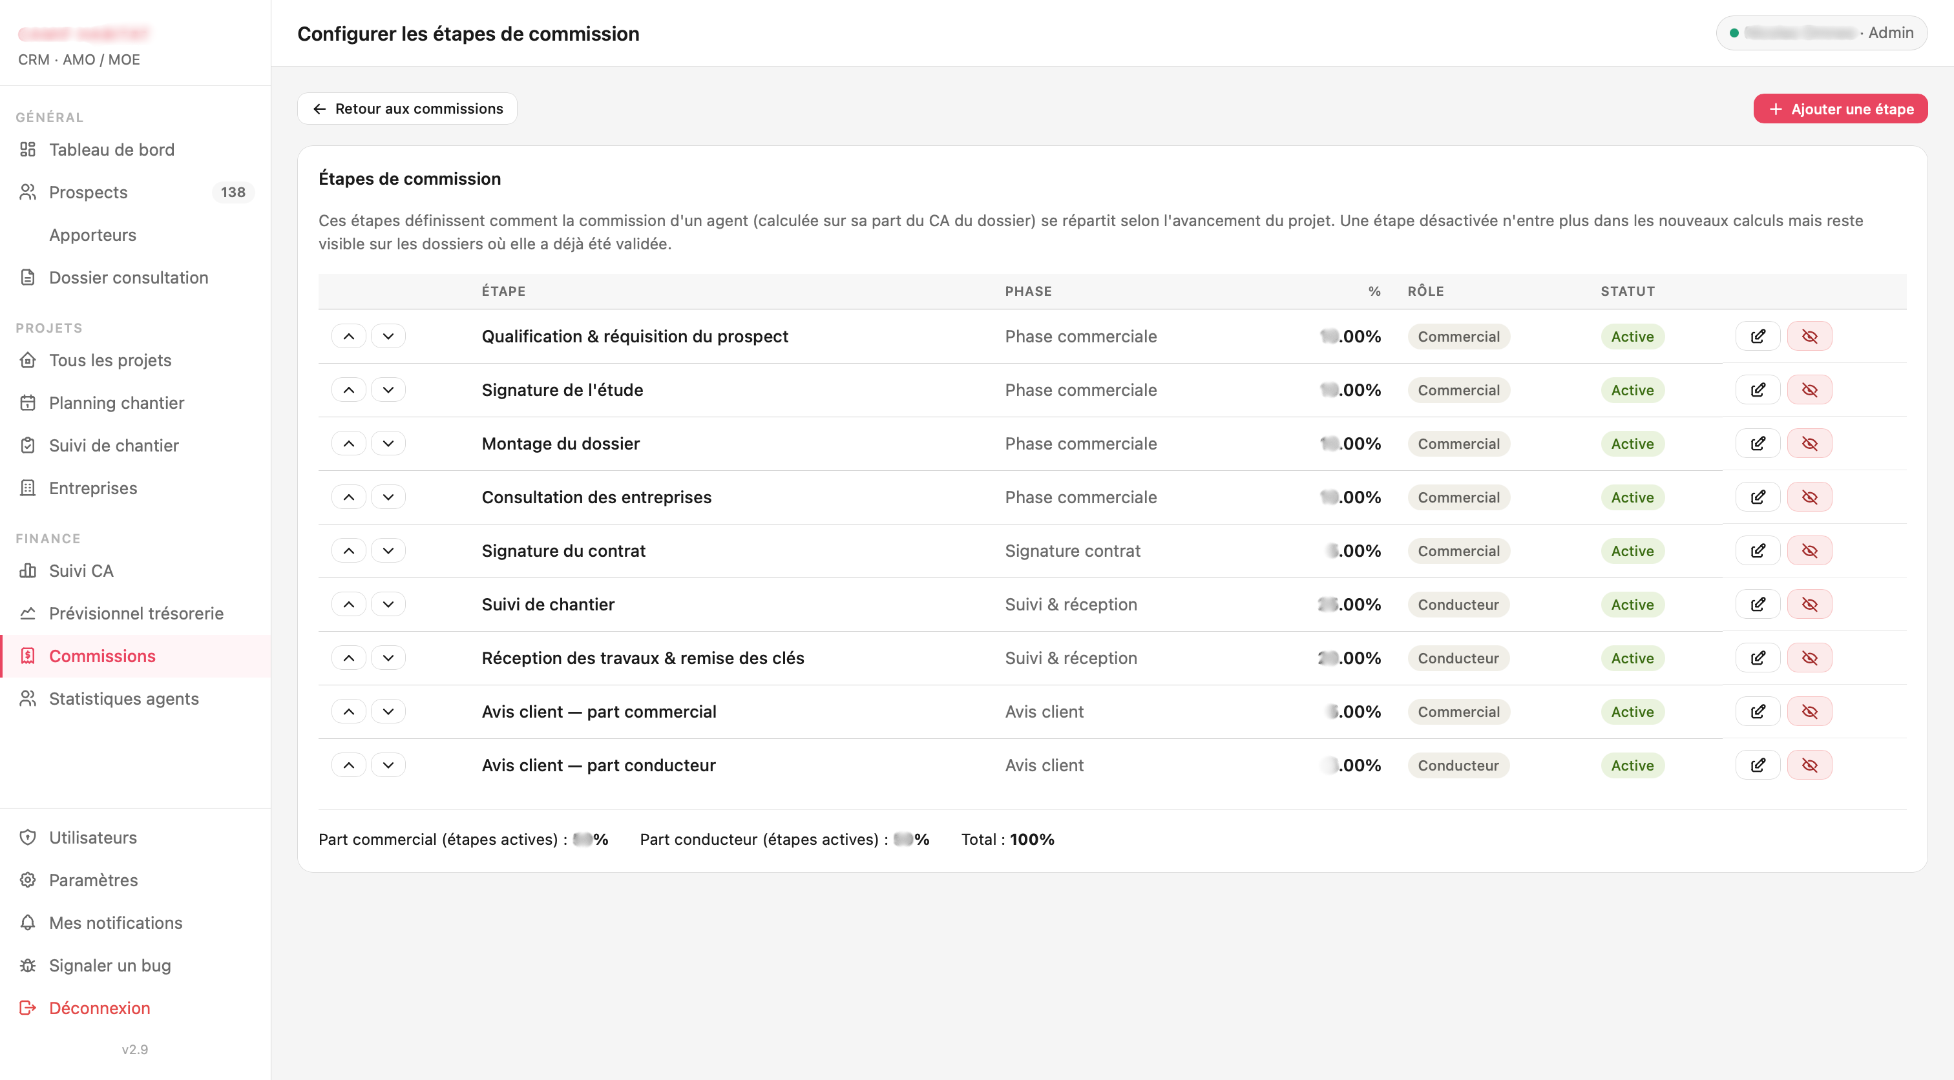Move Consultation des entreprises up
The width and height of the screenshot is (1954, 1080).
tap(349, 497)
